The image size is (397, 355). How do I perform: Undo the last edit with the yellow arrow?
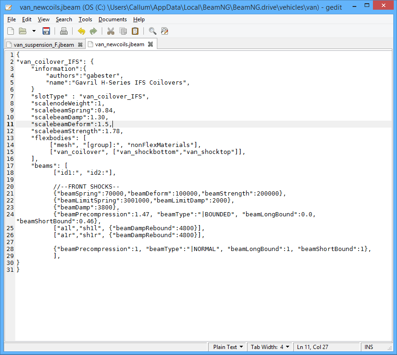click(x=81, y=31)
